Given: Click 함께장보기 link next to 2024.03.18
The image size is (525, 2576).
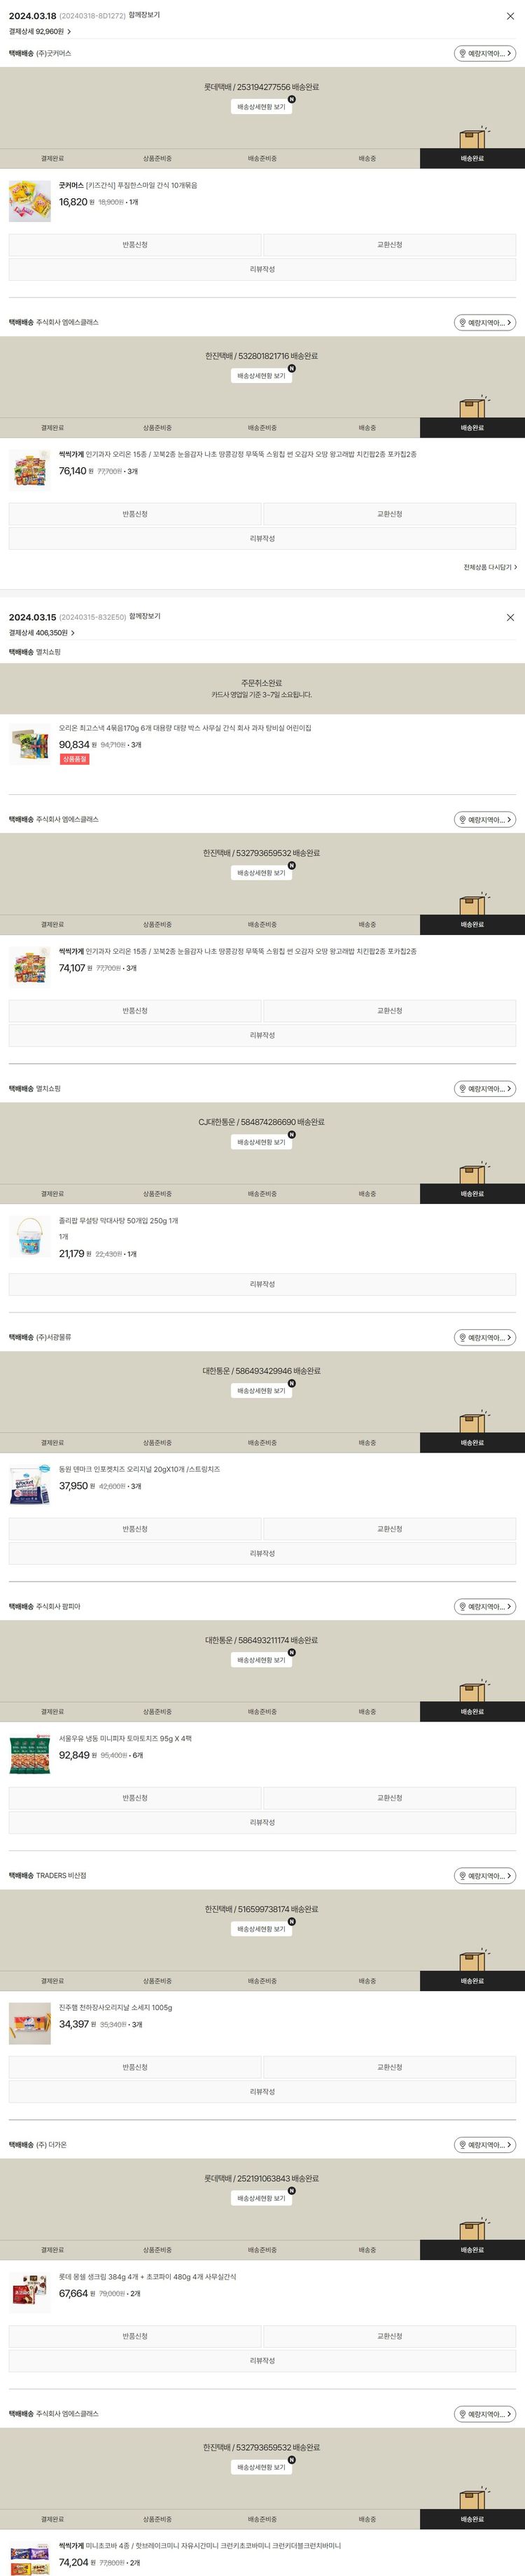Looking at the screenshot, I should point(144,16).
